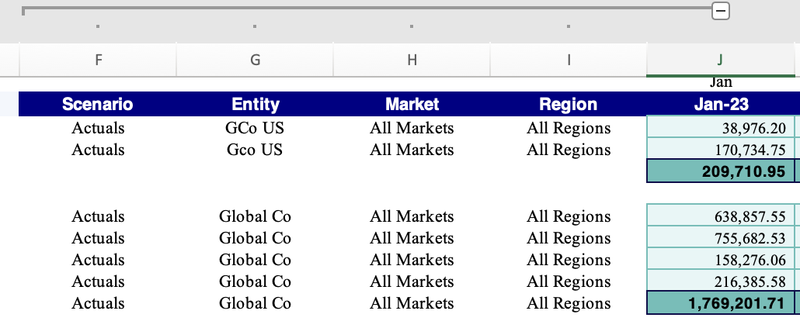The height and width of the screenshot is (335, 800).
Task: Select the cell with value 158,276.06
Action: (721, 259)
